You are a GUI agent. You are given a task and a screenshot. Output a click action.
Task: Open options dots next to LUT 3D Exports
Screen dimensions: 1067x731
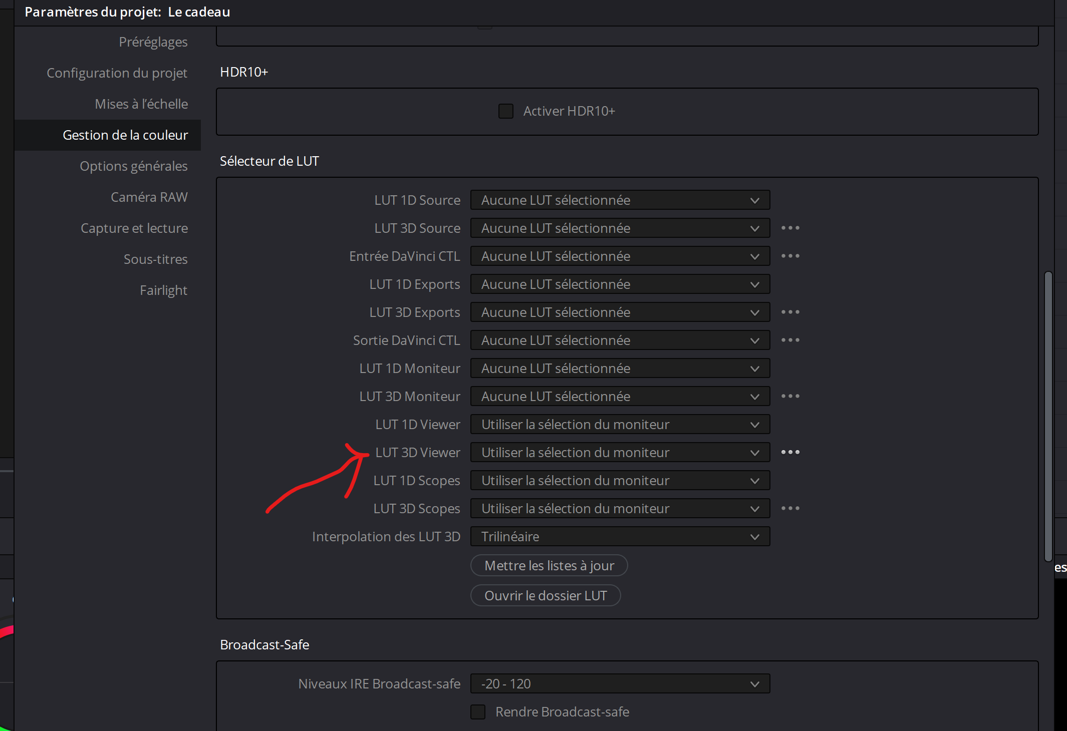coord(790,312)
